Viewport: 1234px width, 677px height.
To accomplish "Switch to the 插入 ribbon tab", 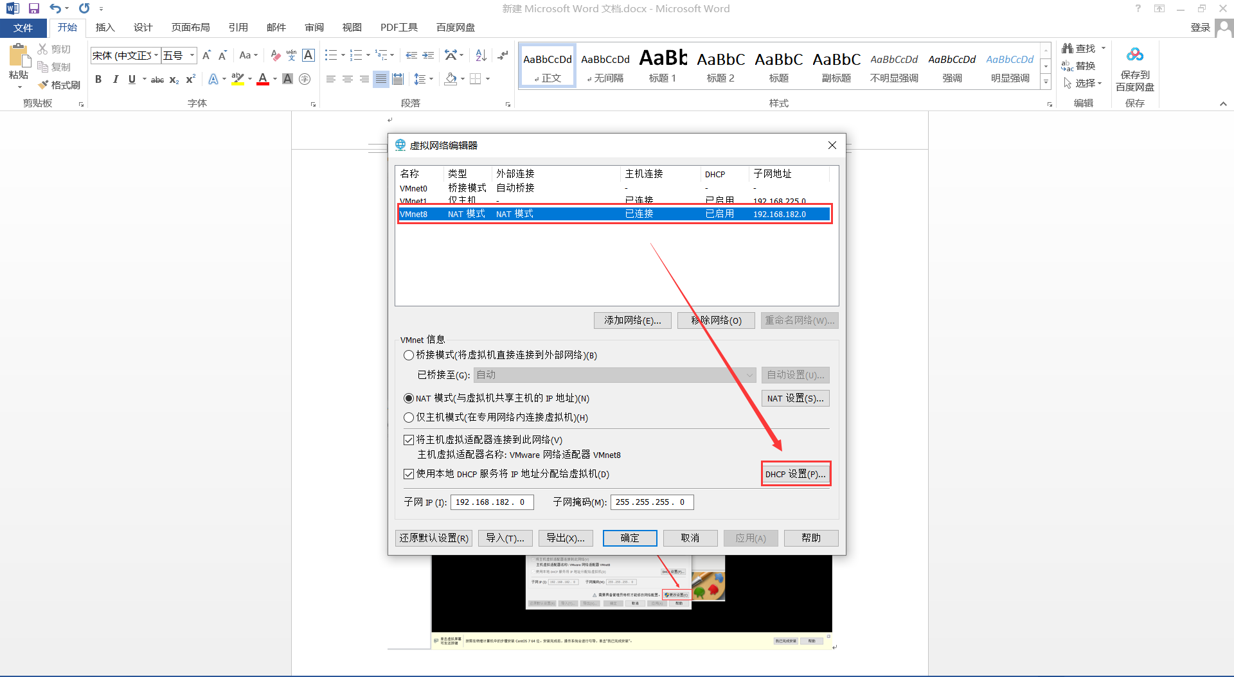I will [105, 27].
